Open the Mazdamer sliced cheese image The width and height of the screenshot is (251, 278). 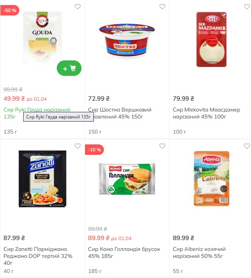click(211, 39)
